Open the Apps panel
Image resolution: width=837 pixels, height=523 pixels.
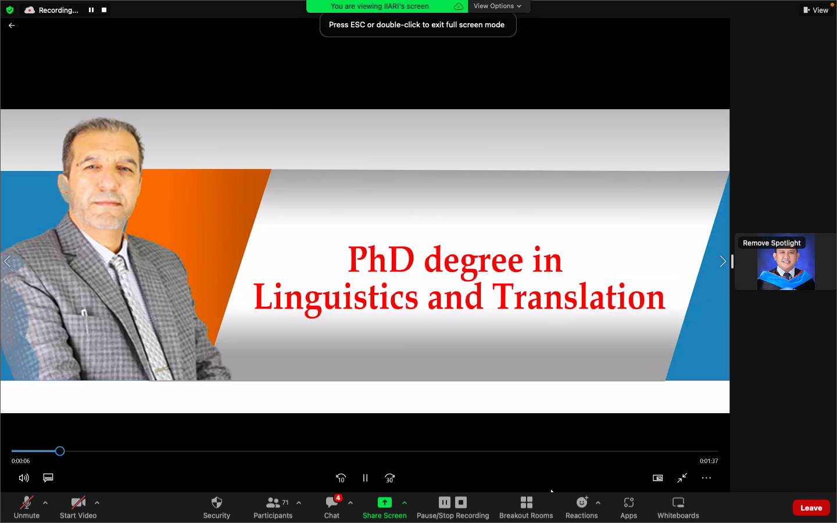tap(628, 503)
